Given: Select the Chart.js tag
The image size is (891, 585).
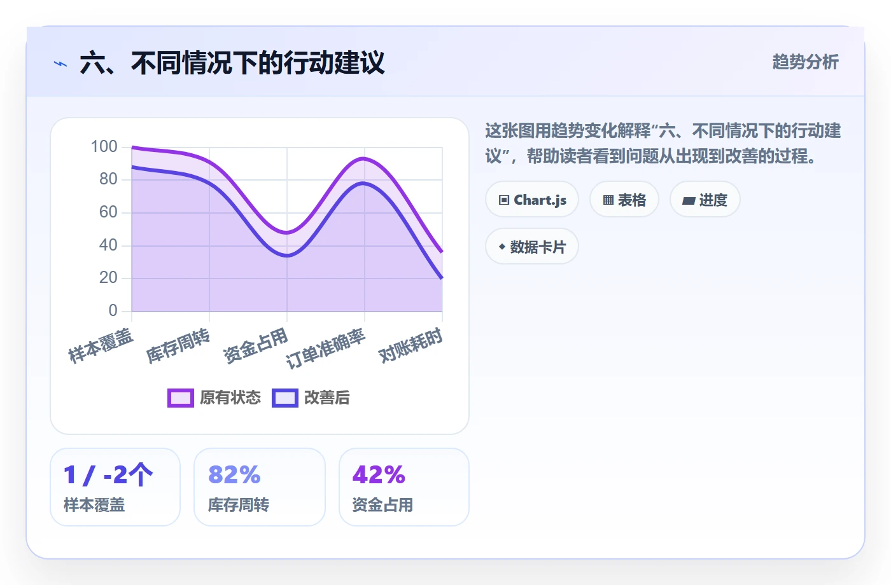Looking at the screenshot, I should 532,200.
